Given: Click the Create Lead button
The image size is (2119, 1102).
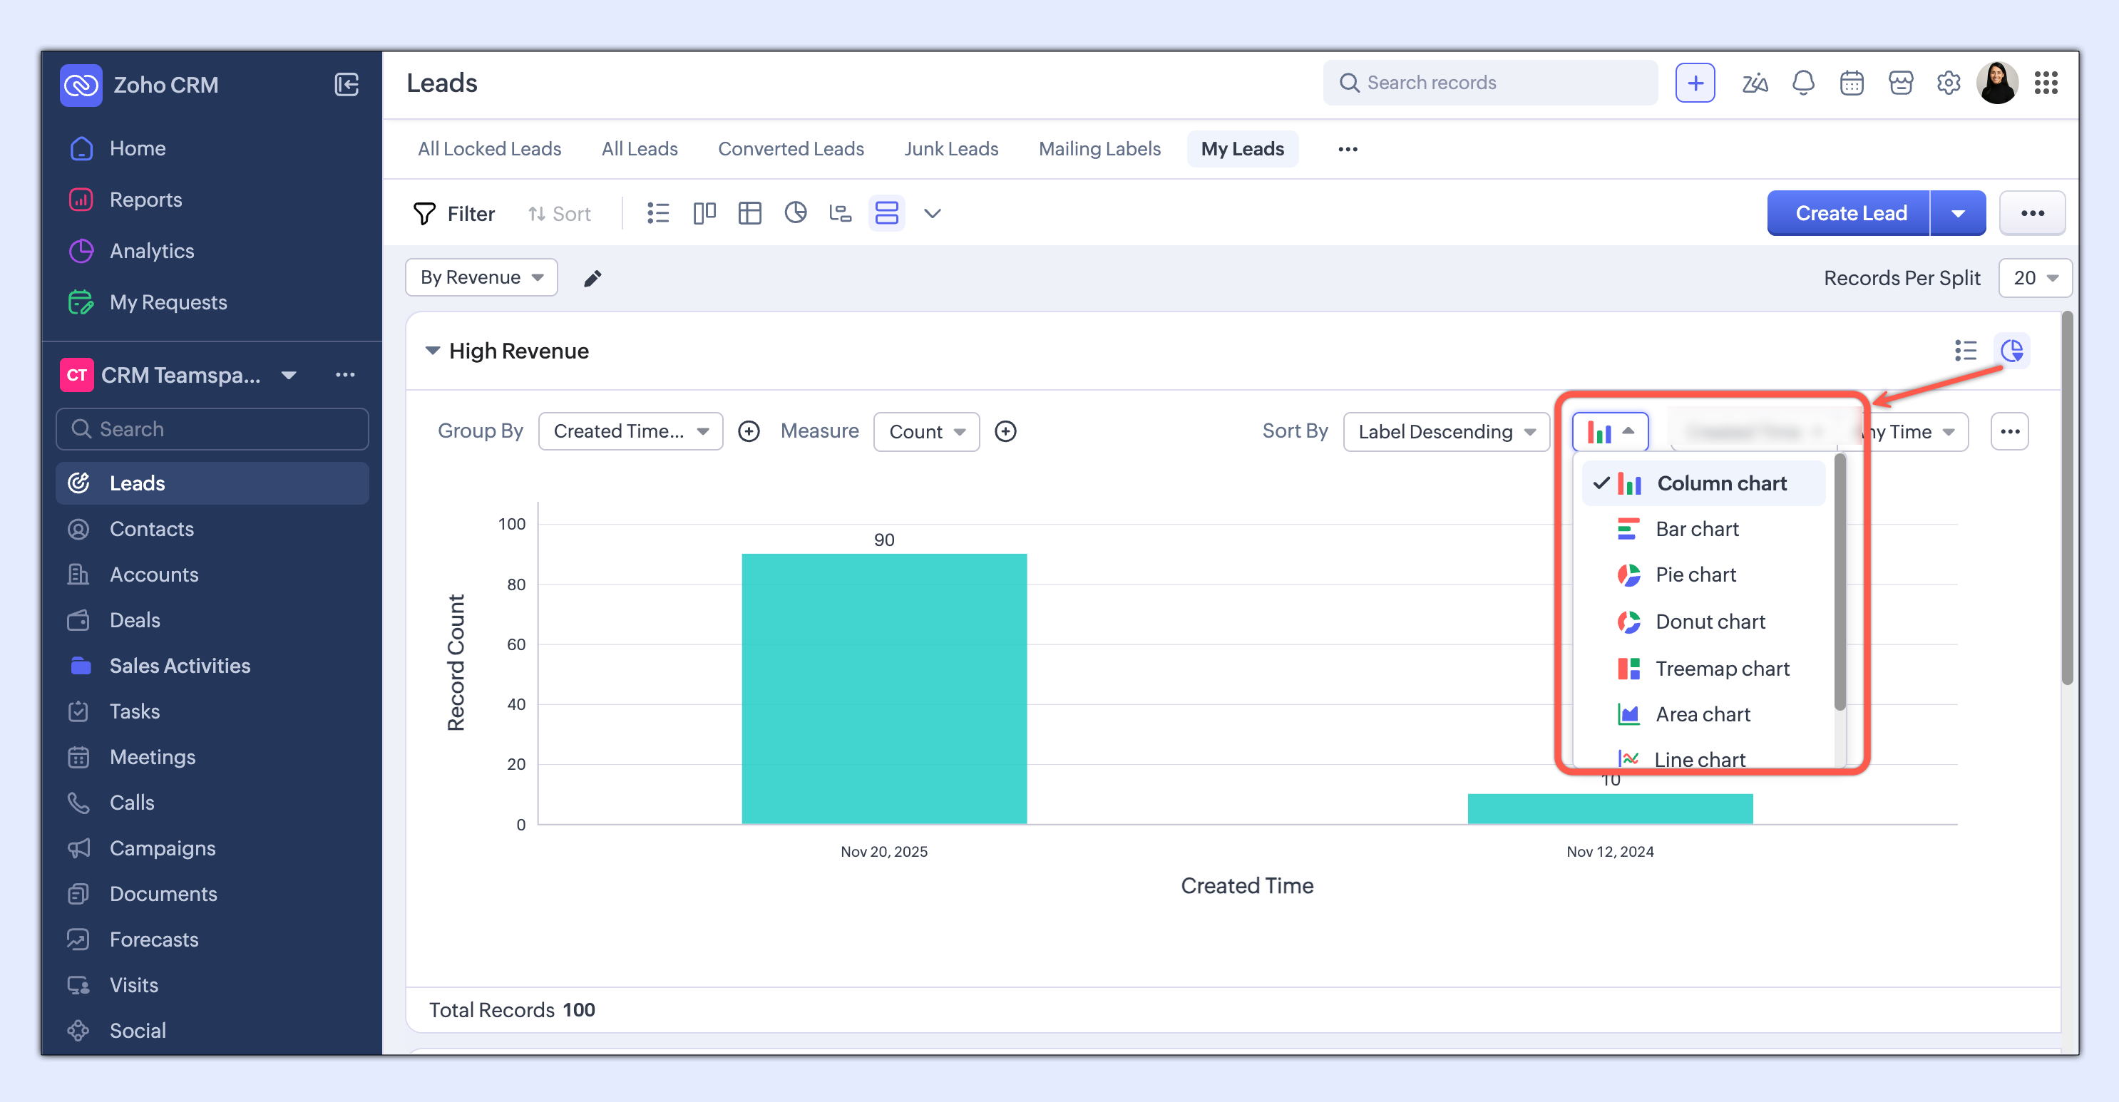Looking at the screenshot, I should [1849, 214].
